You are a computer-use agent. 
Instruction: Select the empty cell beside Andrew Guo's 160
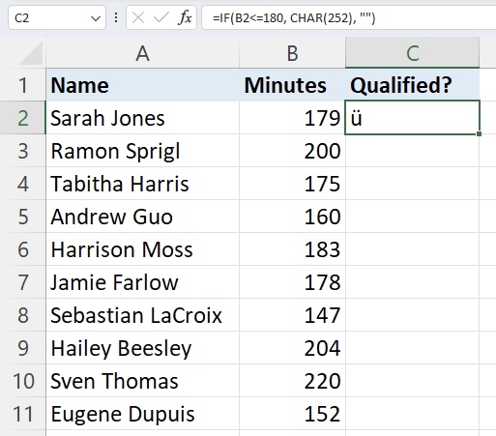click(x=412, y=217)
